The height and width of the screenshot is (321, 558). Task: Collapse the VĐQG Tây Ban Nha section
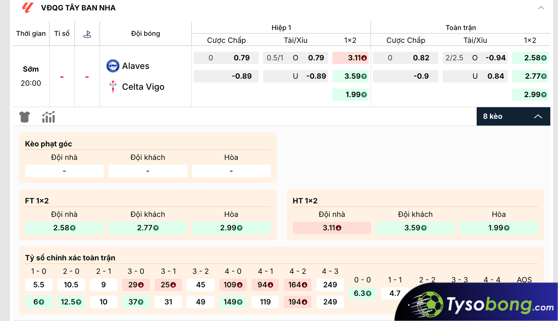[541, 8]
